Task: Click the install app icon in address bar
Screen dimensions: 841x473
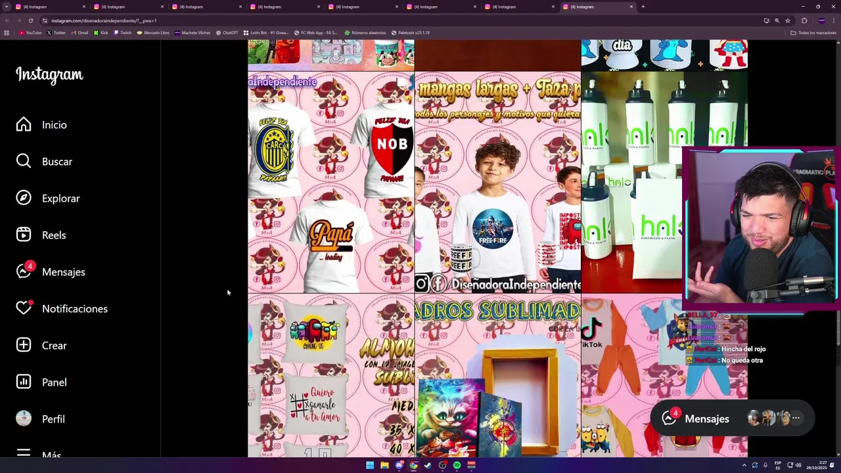Action: coord(766,20)
